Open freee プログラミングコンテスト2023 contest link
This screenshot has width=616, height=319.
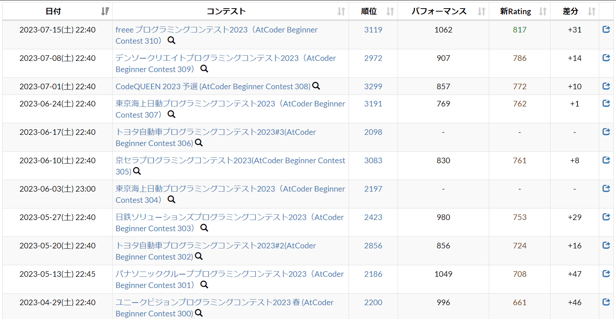(217, 35)
